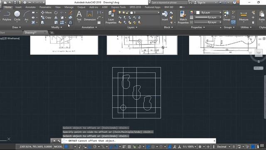The image size is (266, 150).
Task: Click Match Properties tool
Action: [x=183, y=17]
